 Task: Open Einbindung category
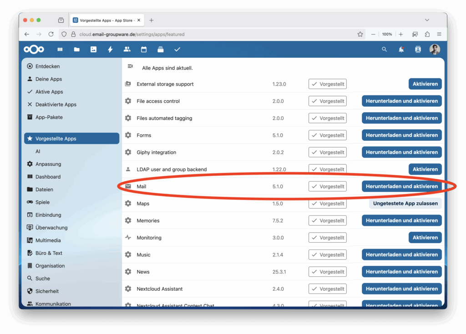tap(71, 215)
